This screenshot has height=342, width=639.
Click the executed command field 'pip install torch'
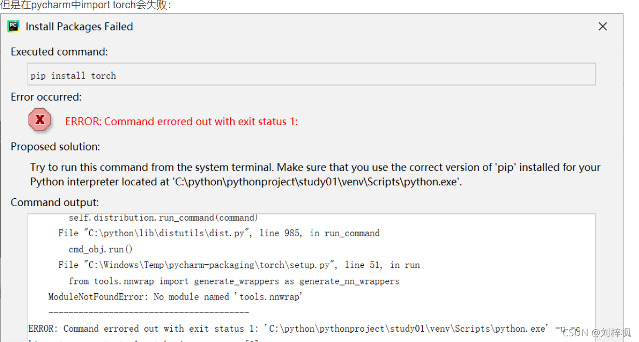click(x=312, y=75)
